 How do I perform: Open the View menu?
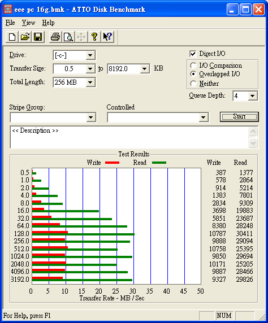(x=28, y=23)
